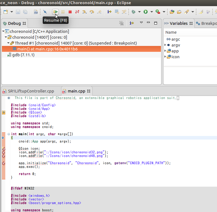Click the warning marker beside QIcon include
This screenshot has height=212, width=217.
(4, 113)
